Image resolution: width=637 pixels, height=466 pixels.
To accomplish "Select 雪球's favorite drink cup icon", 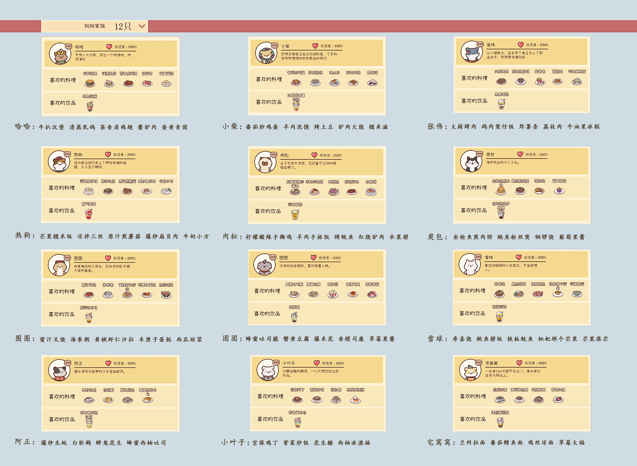I will coord(499,317).
